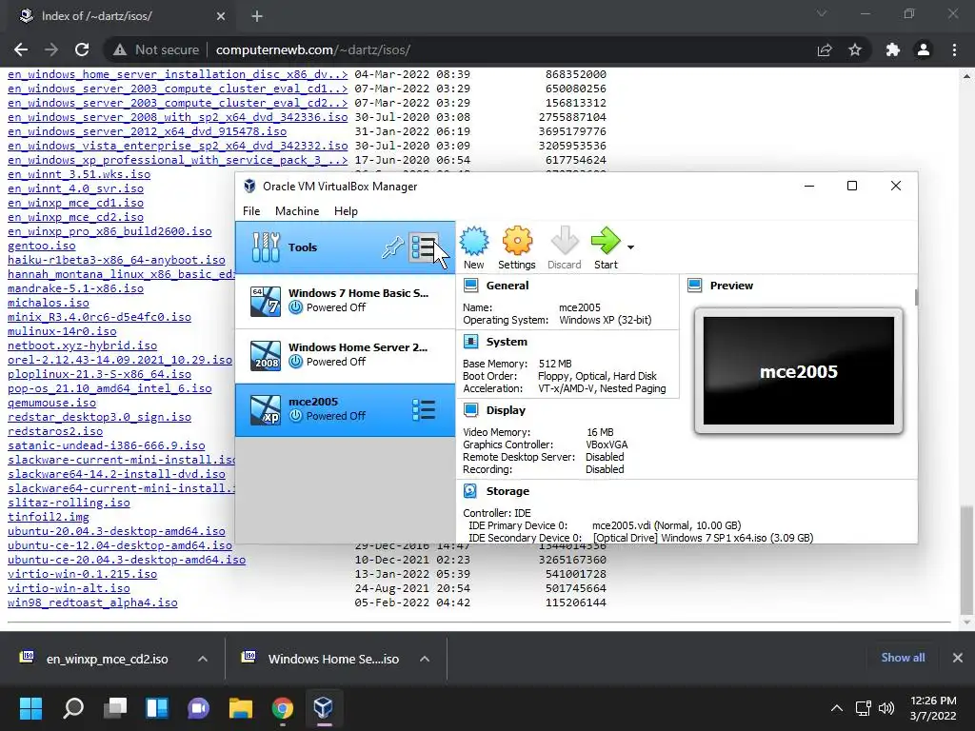The width and height of the screenshot is (975, 731).
Task: Click the Chrome page vertical scrollbar
Action: click(966, 560)
